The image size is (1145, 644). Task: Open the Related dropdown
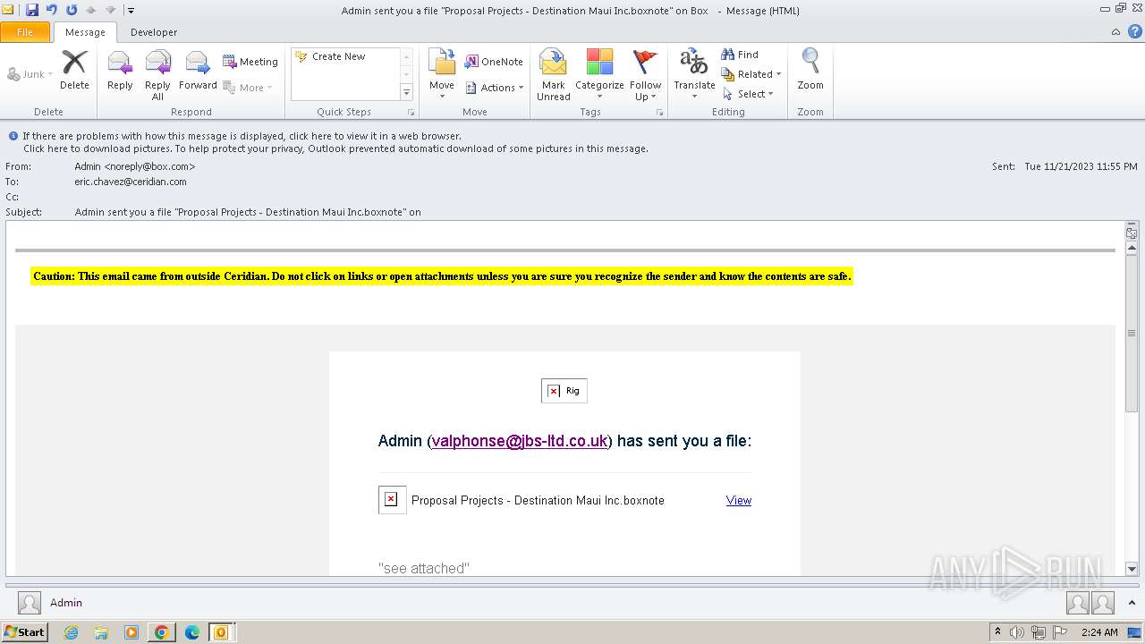[751, 74]
